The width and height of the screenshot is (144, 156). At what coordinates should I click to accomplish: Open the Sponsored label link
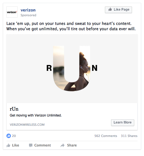[x=28, y=15]
